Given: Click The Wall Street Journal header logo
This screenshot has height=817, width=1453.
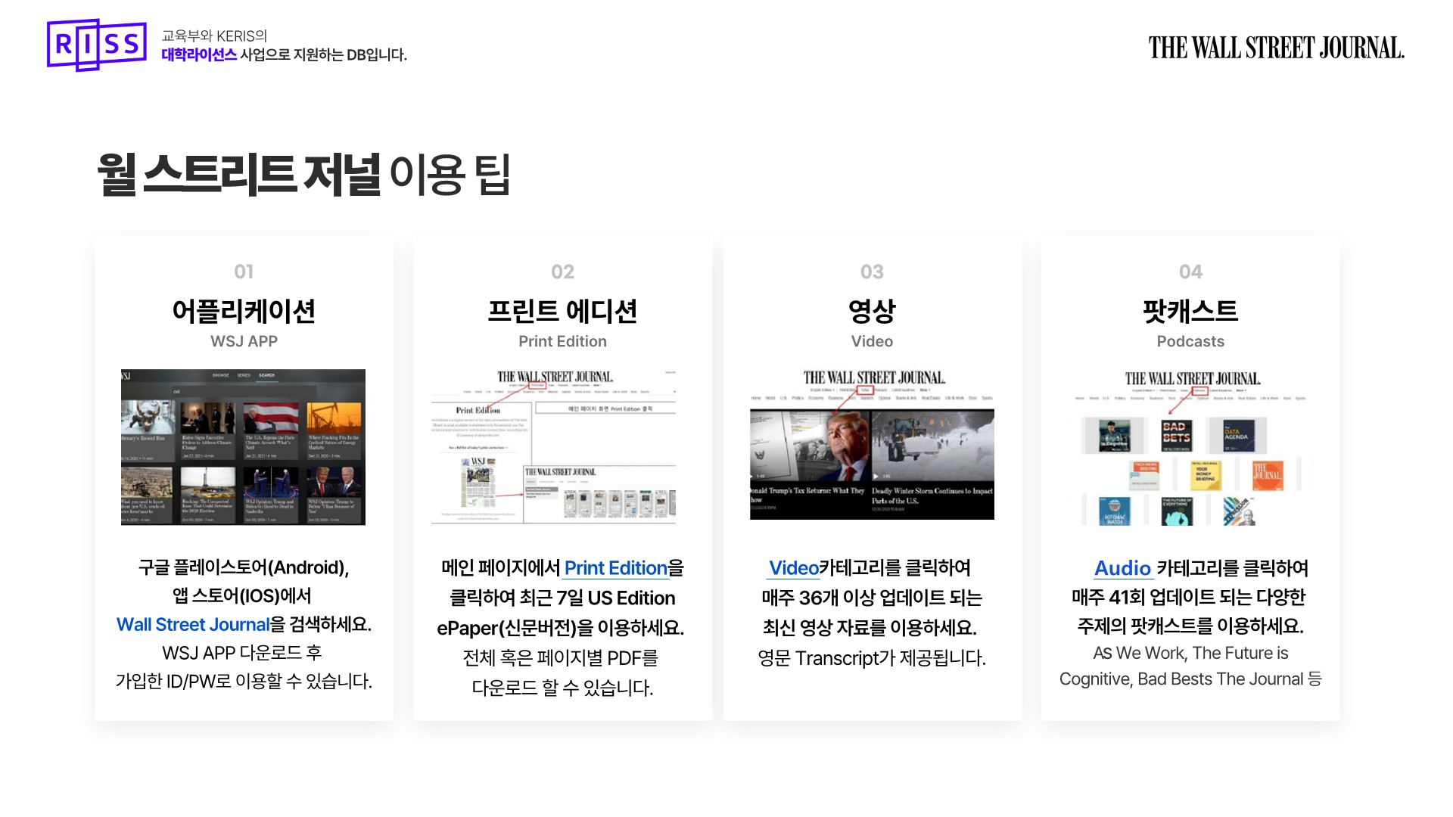Looking at the screenshot, I should pos(1276,48).
